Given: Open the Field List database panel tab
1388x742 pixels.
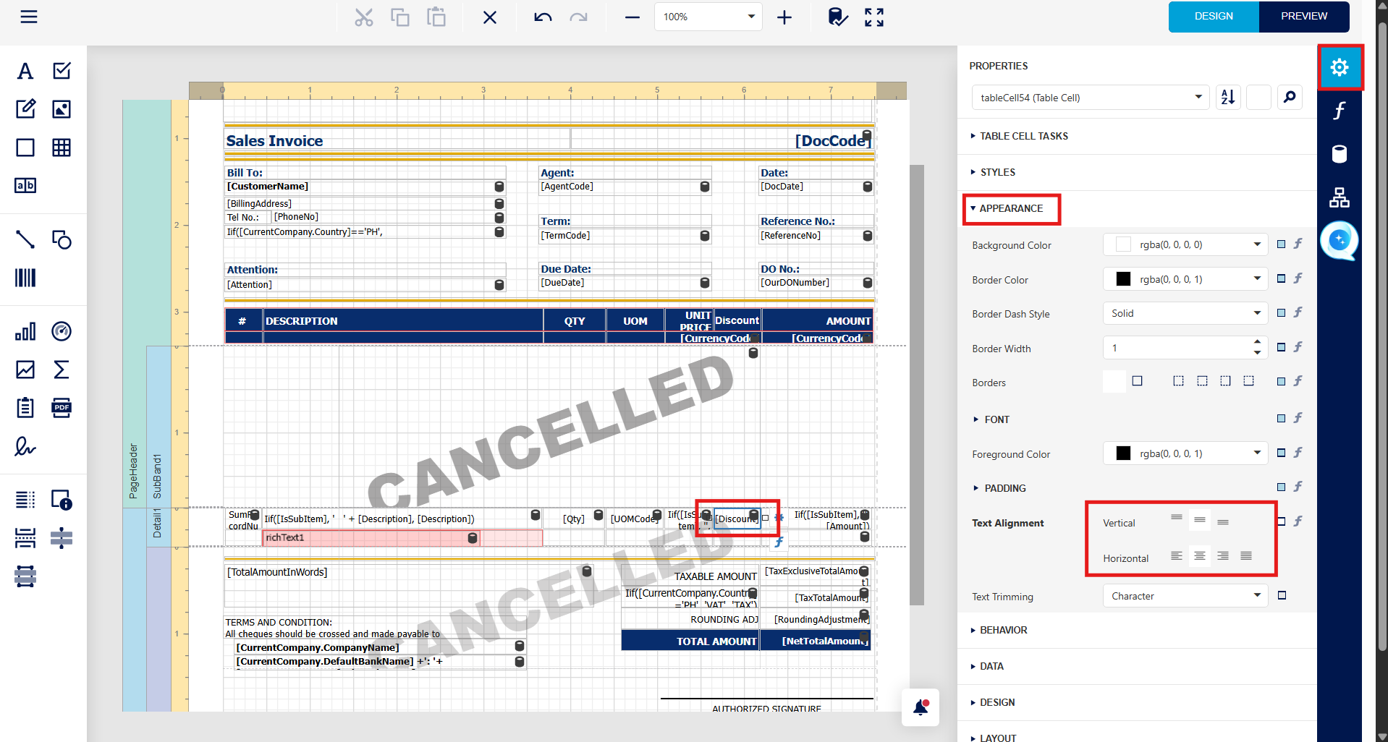Looking at the screenshot, I should coord(1340,154).
